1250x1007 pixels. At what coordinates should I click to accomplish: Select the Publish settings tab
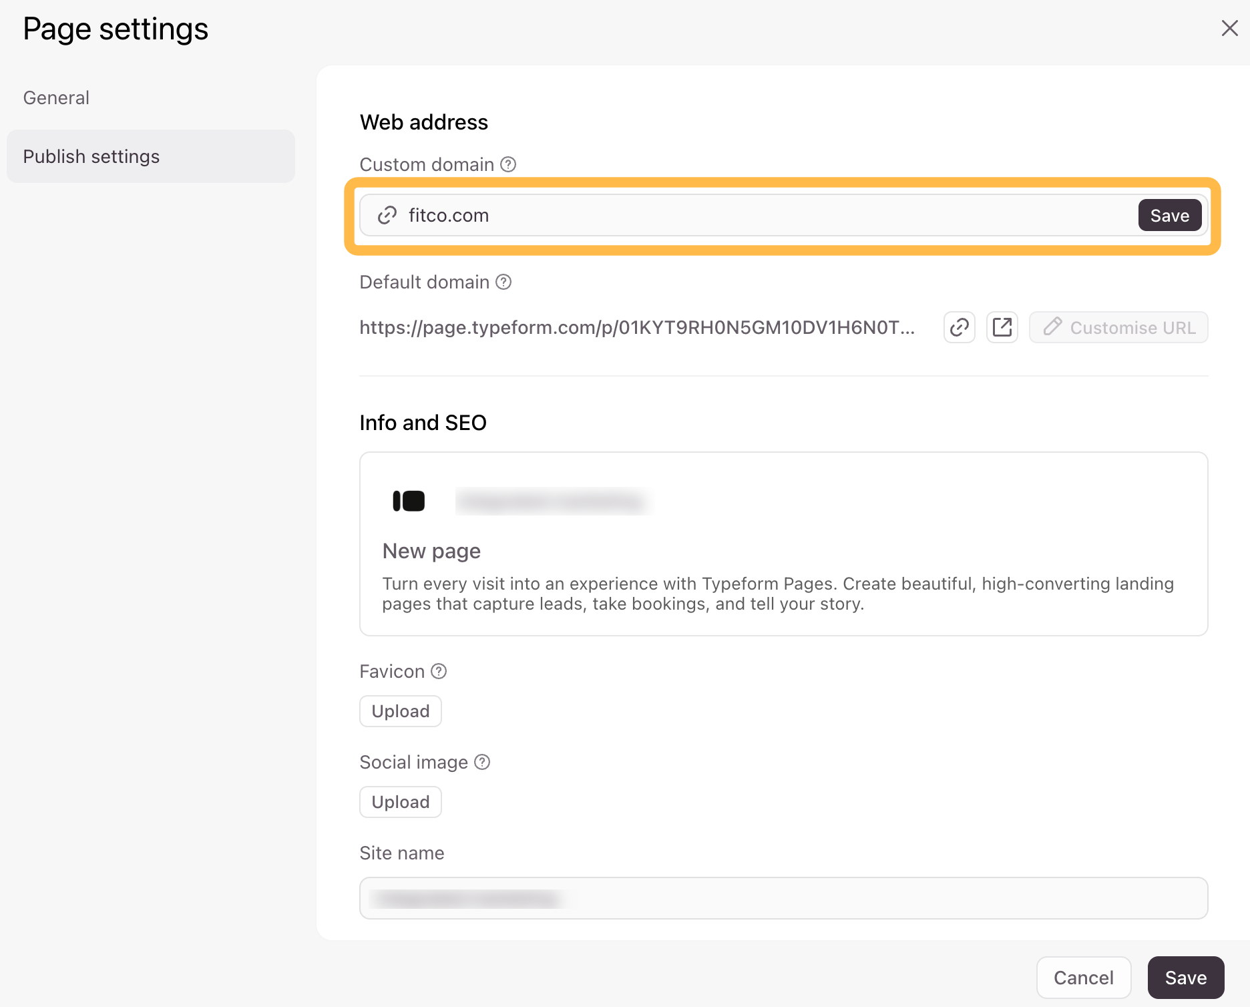coord(151,156)
